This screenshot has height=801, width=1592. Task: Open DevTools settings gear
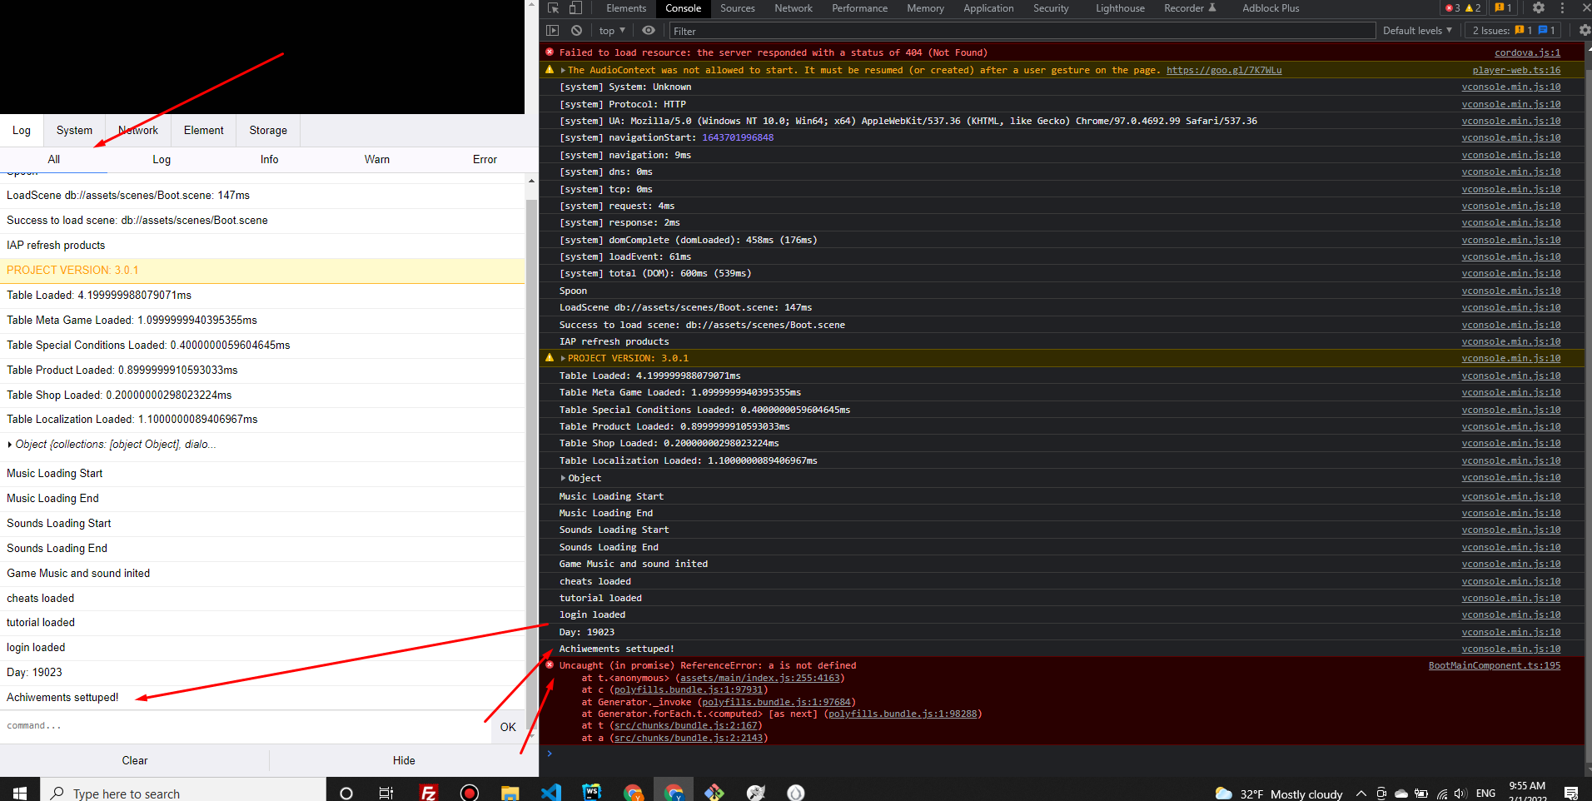(x=1539, y=8)
